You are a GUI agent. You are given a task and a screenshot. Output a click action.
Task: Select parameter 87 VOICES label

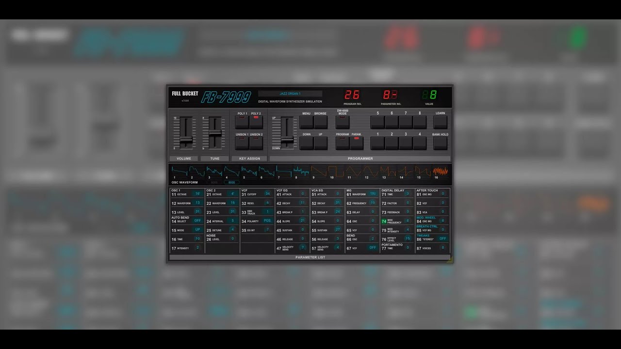(x=423, y=248)
